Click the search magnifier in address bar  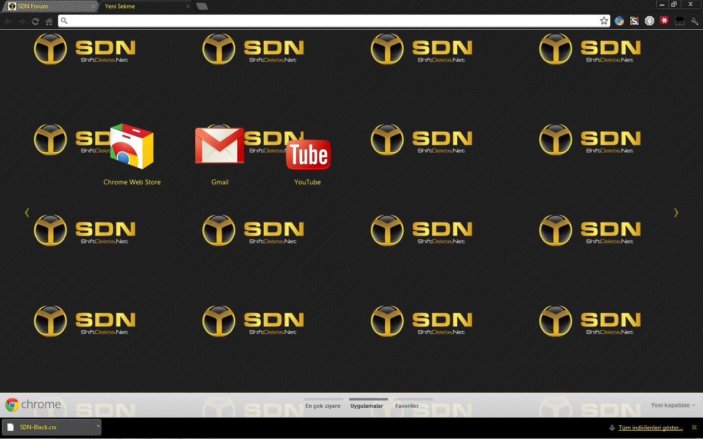[64, 20]
